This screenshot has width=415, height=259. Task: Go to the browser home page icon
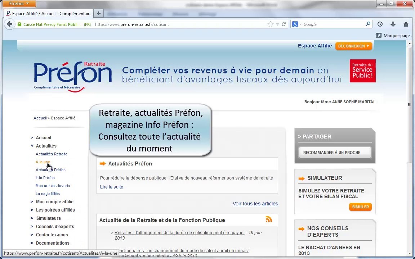[x=406, y=24]
